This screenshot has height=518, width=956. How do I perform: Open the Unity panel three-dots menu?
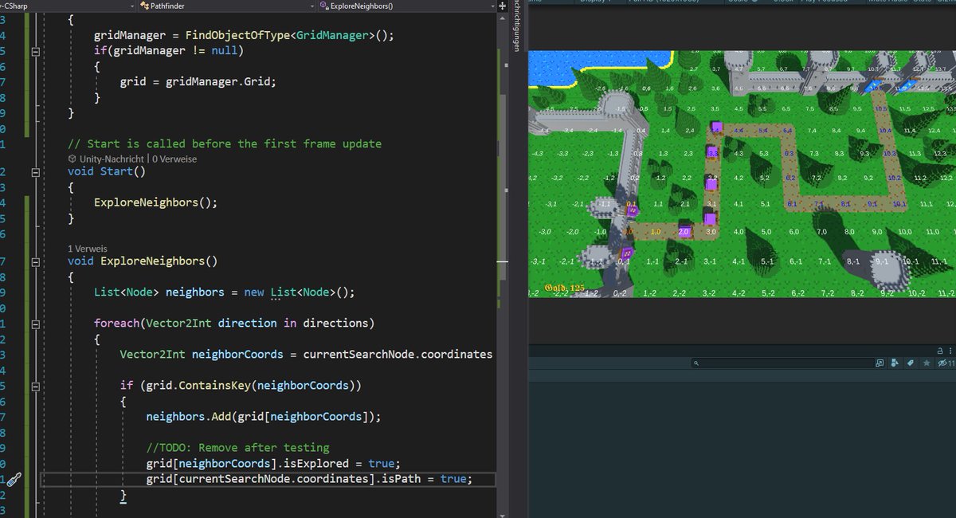(950, 351)
